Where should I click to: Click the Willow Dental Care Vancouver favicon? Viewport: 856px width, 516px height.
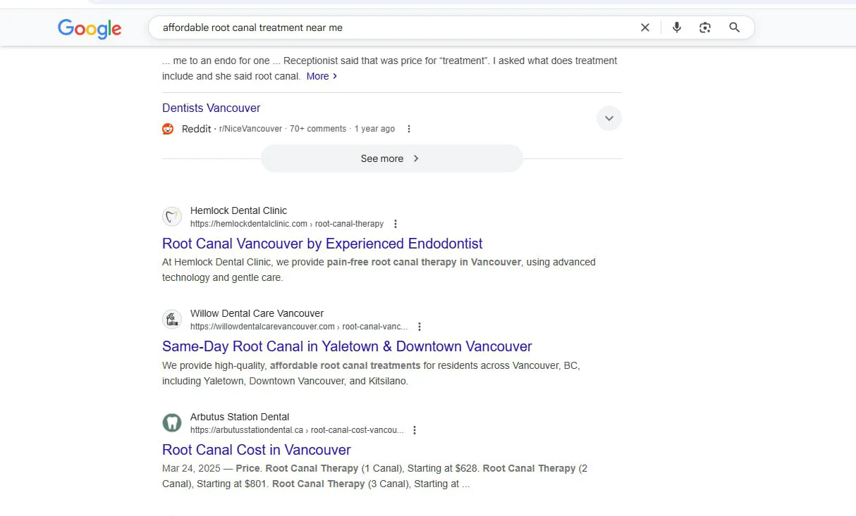[172, 319]
